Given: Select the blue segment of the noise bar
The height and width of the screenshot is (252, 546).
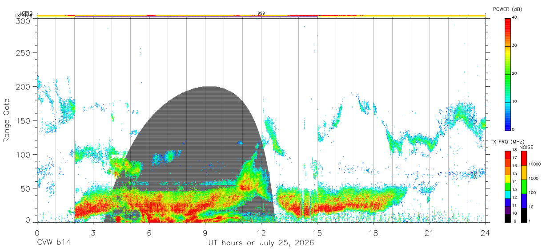Looking at the screenshot, I should [x=524, y=200].
